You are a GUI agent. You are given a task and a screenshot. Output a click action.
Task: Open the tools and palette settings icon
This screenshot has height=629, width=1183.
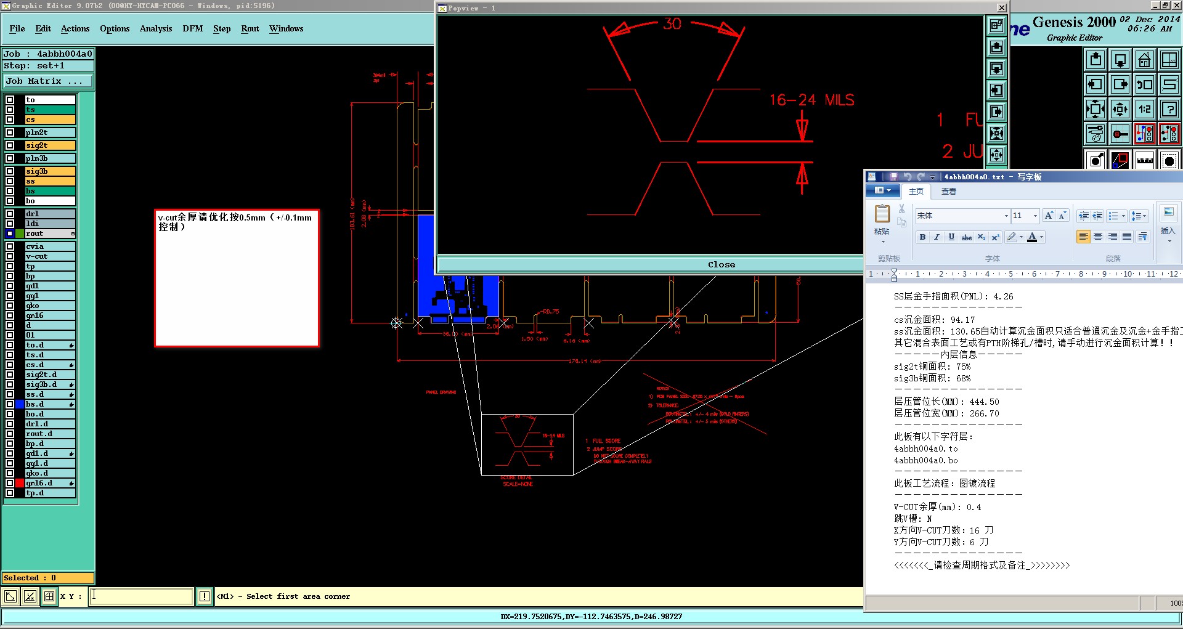coord(1096,133)
